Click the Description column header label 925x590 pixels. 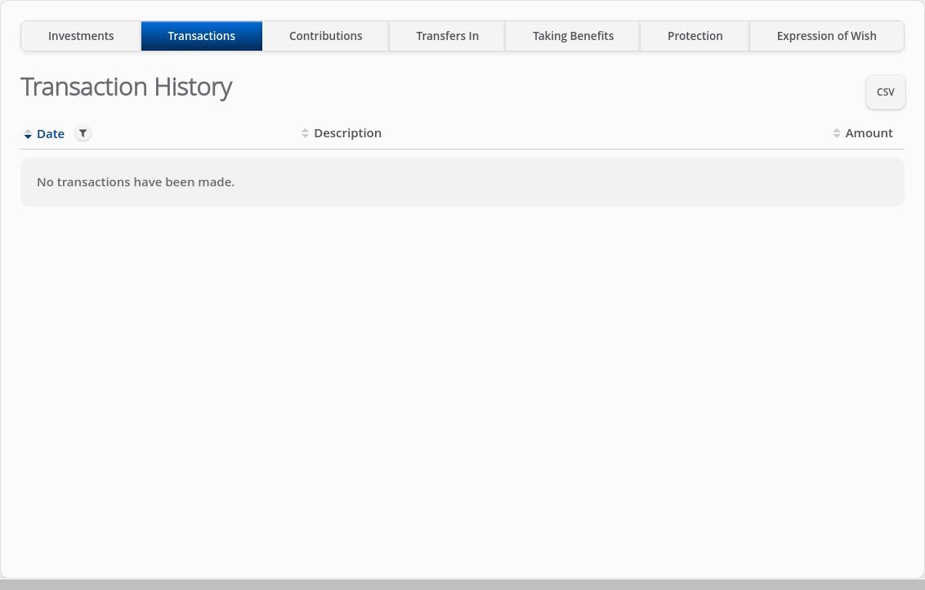point(347,133)
